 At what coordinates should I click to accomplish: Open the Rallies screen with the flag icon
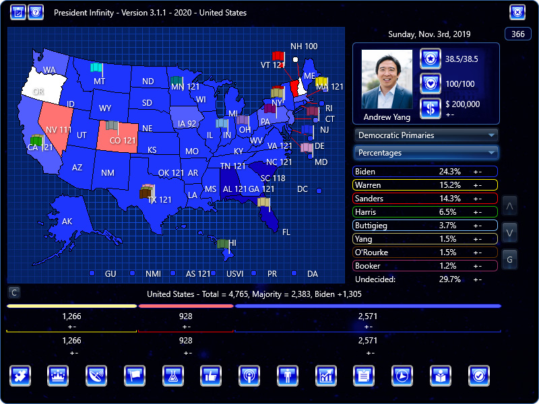click(135, 376)
